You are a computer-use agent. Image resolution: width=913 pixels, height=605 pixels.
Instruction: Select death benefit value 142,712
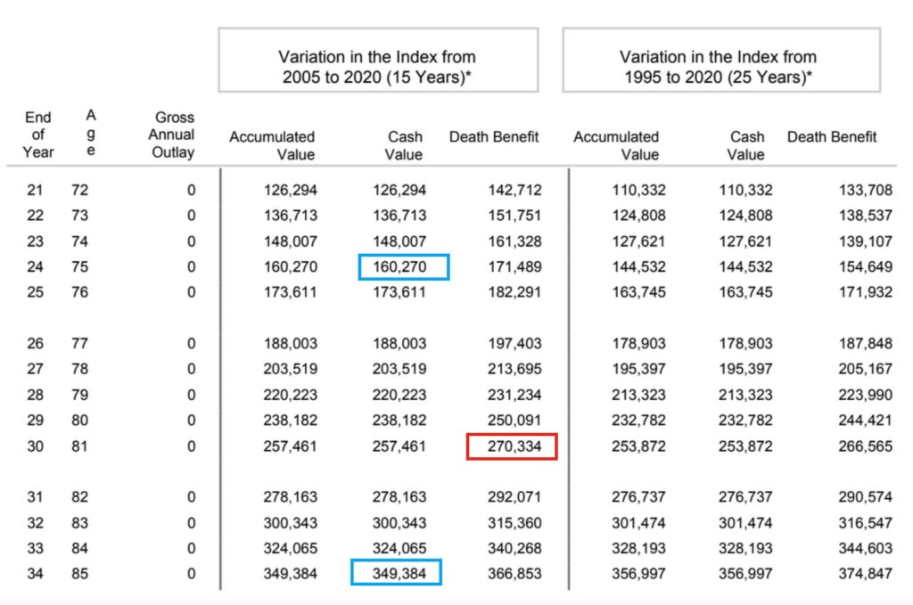(x=514, y=190)
